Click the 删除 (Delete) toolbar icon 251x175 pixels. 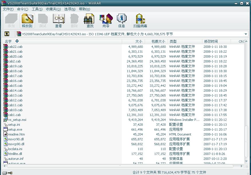[74, 20]
